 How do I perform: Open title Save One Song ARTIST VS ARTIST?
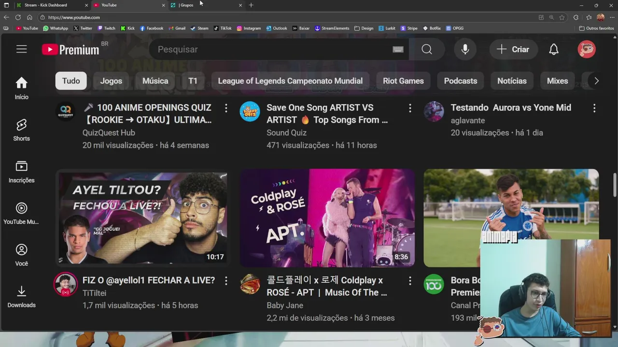tap(327, 114)
